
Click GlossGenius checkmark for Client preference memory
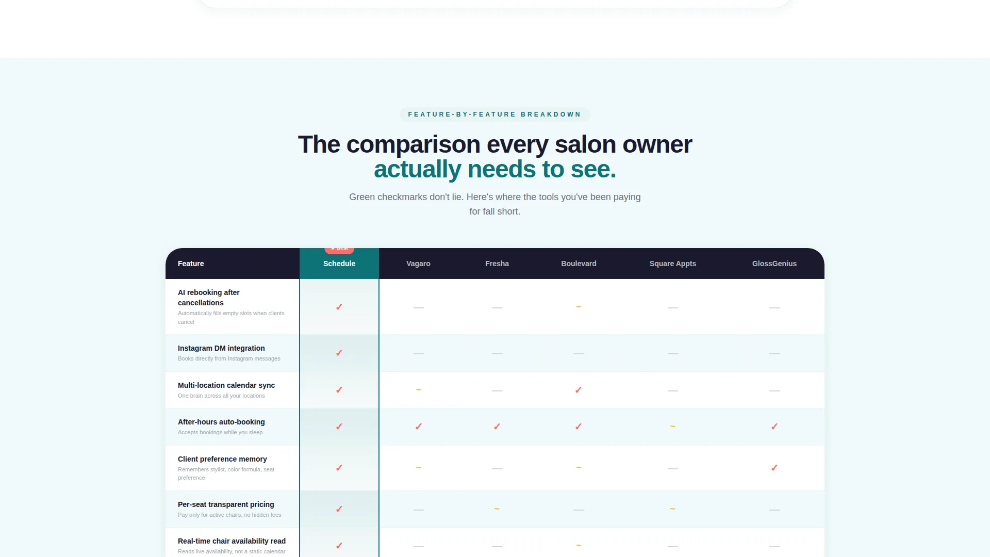[x=774, y=468]
